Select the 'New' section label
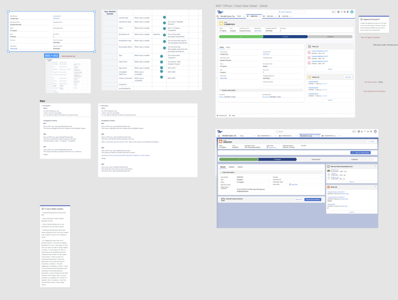Viewport: 398px width, 300px height. pos(42,101)
